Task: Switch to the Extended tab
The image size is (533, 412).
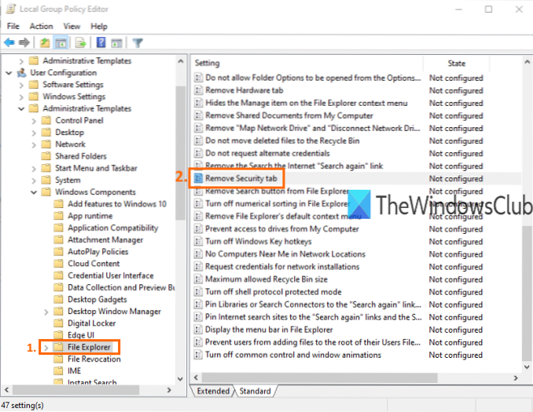Action: [x=213, y=391]
